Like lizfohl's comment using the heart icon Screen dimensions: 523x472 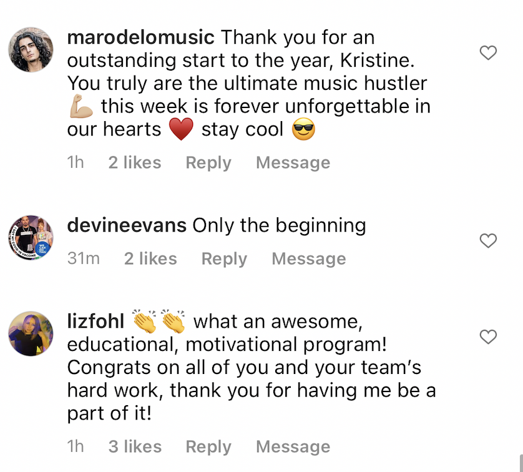488,337
